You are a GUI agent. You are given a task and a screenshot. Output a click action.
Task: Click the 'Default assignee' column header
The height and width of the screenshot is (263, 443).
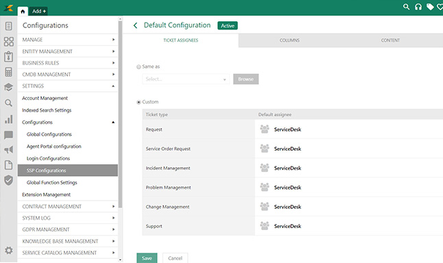(275, 114)
